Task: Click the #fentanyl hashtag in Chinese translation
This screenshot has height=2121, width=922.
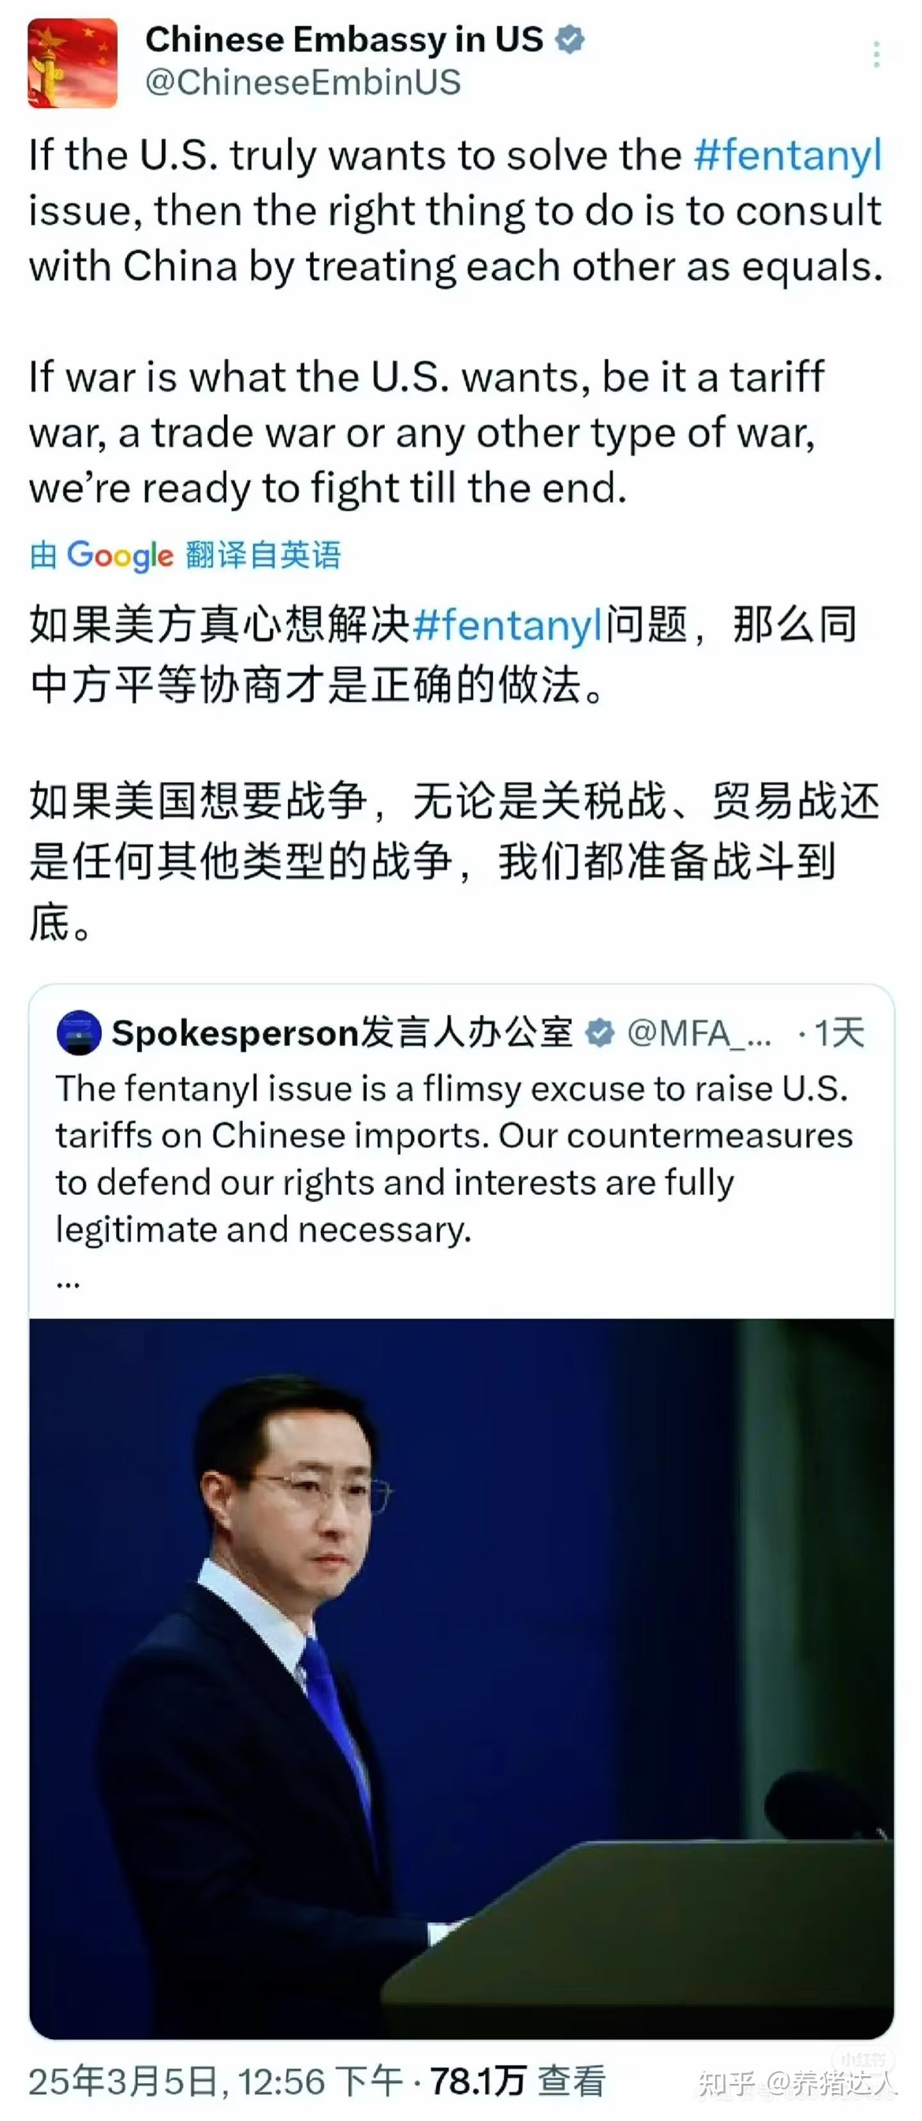Action: 508,625
